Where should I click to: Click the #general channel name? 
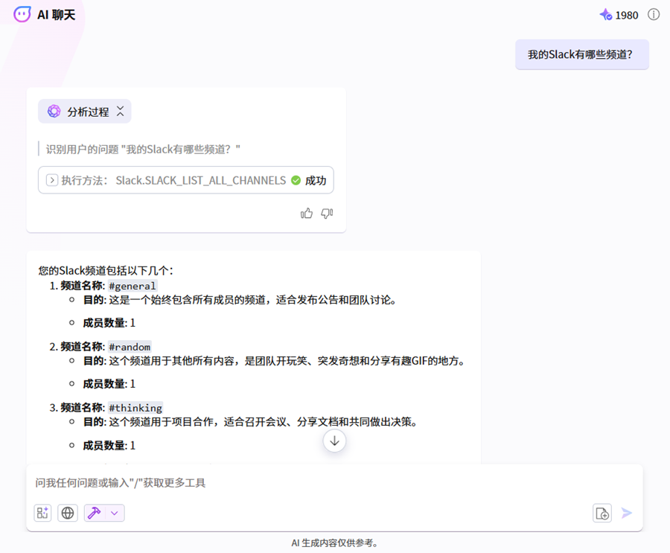tap(133, 286)
